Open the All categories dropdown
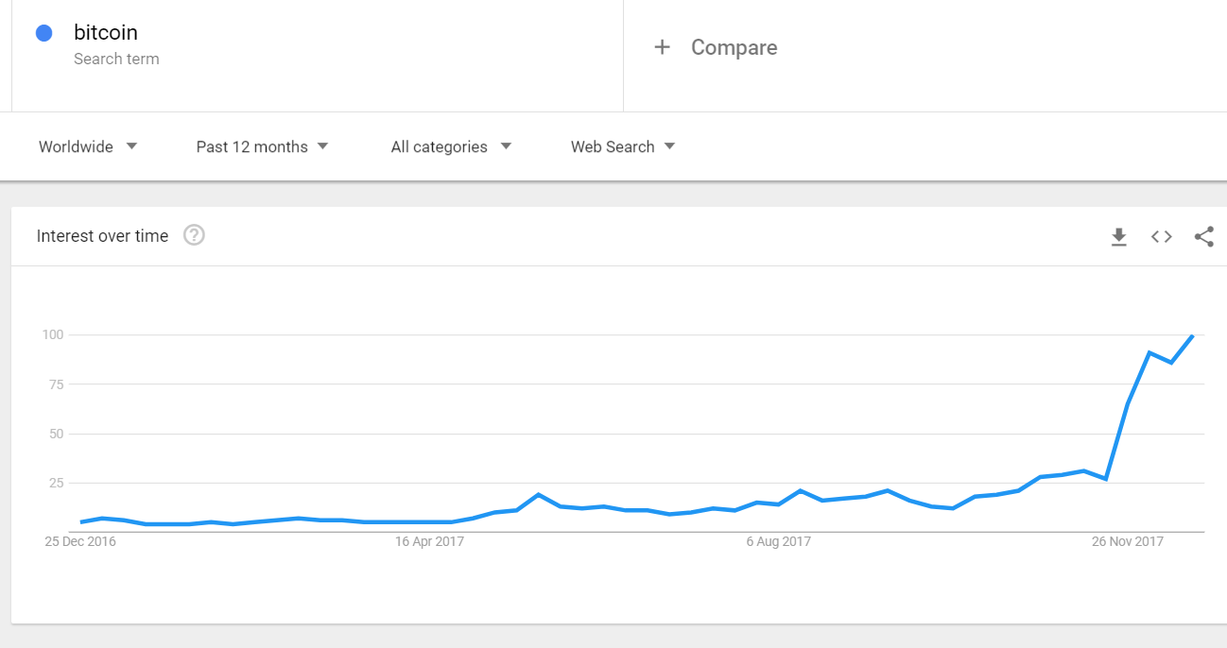 pyautogui.click(x=451, y=146)
